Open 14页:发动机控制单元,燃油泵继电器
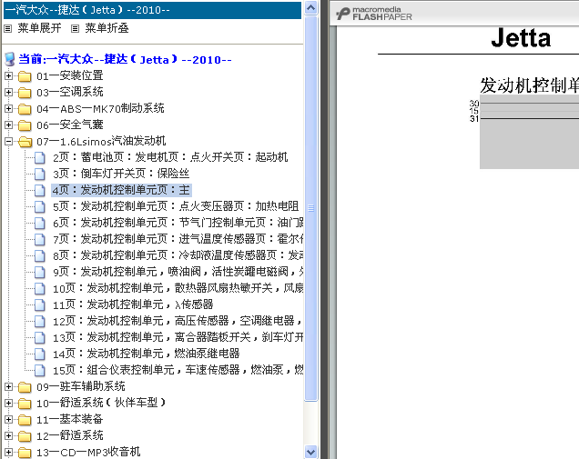Screen dimensions: 579x459 pyautogui.click(x=147, y=354)
